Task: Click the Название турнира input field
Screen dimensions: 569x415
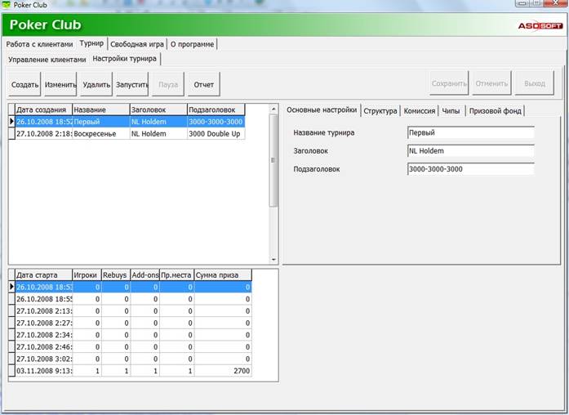Action: coord(470,132)
